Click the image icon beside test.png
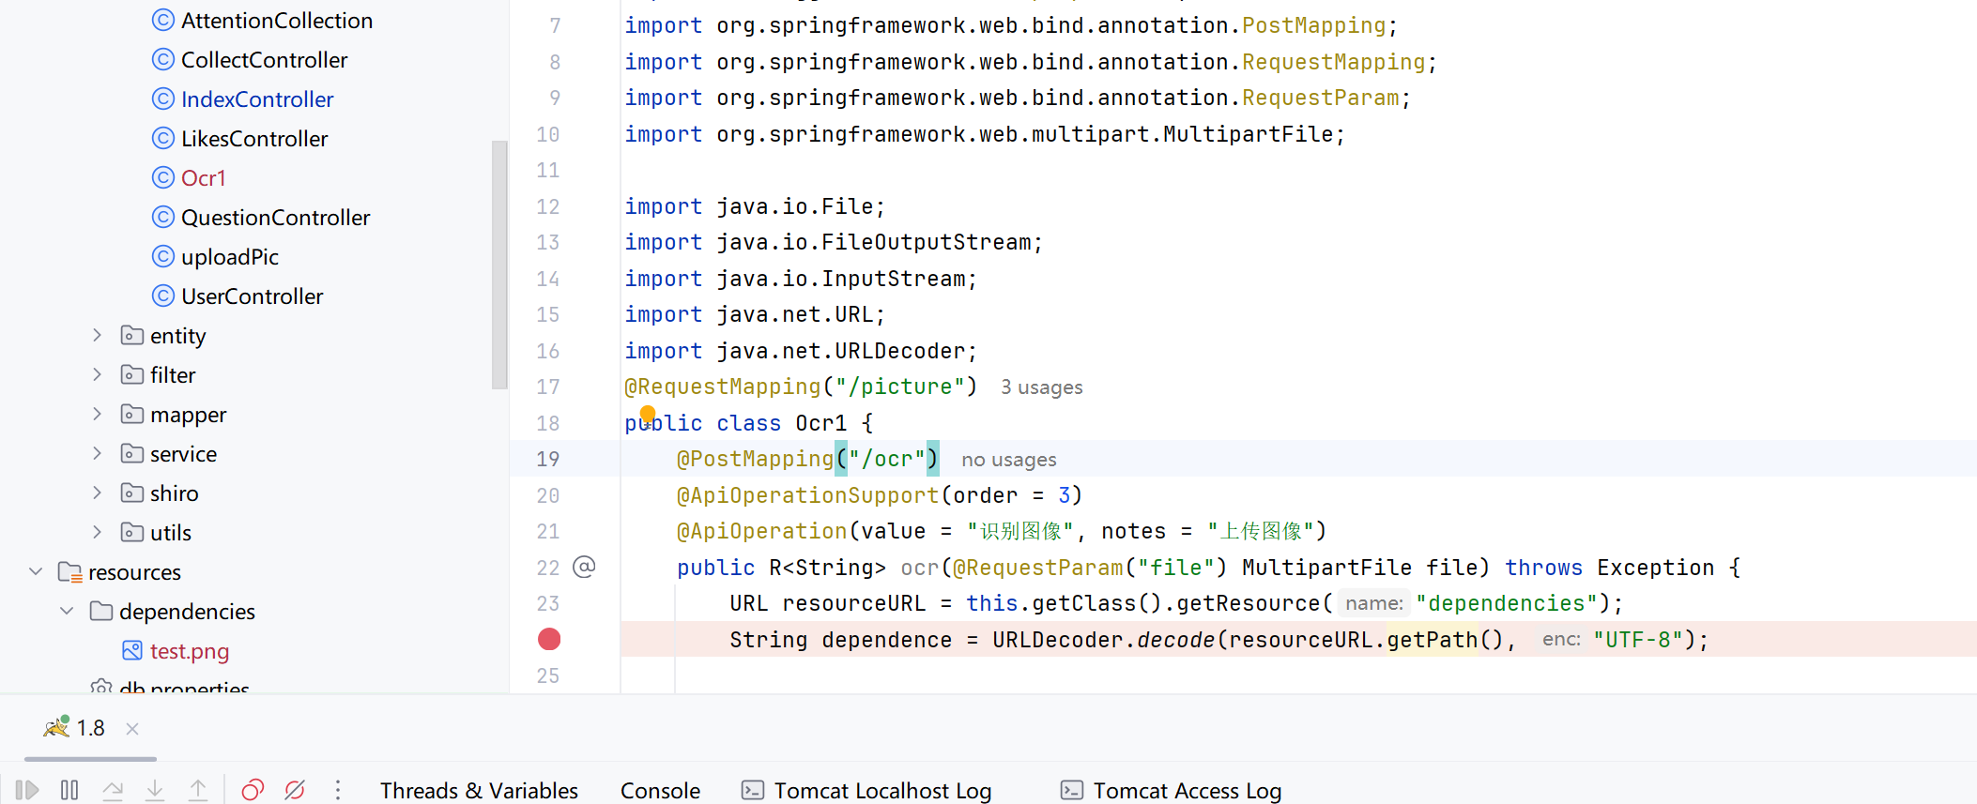 132,650
